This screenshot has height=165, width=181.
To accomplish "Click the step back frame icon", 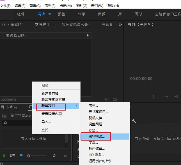I will click(176, 96).
